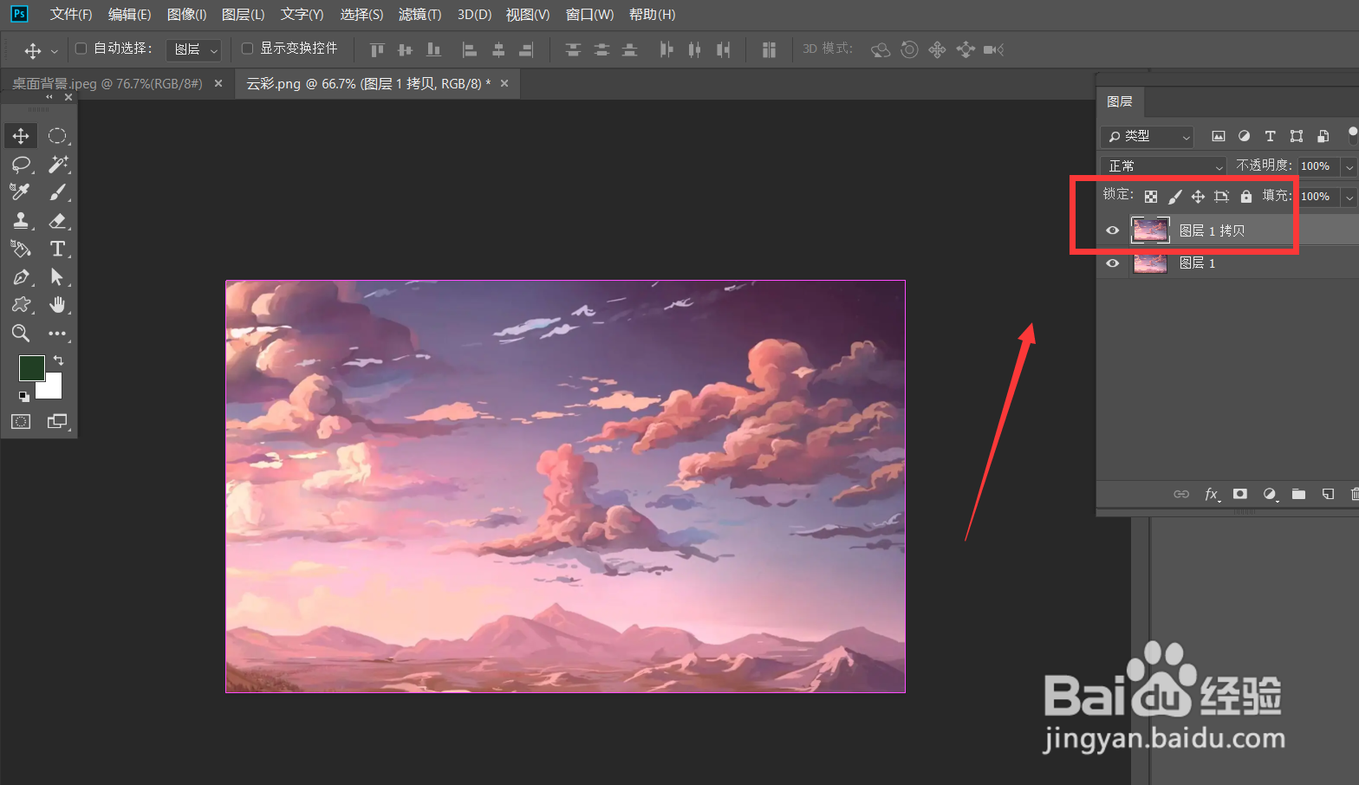Select the Eyedropper tool
Image resolution: width=1359 pixels, height=785 pixels.
[x=21, y=192]
